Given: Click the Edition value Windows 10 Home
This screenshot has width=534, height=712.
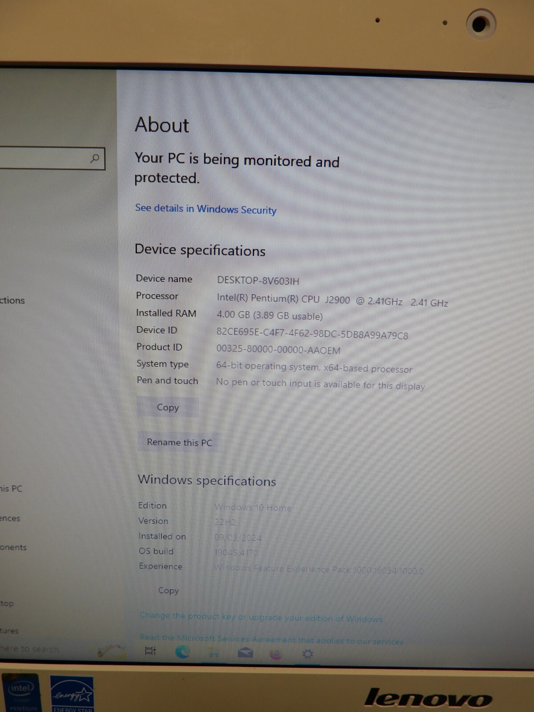Looking at the screenshot, I should click(253, 507).
